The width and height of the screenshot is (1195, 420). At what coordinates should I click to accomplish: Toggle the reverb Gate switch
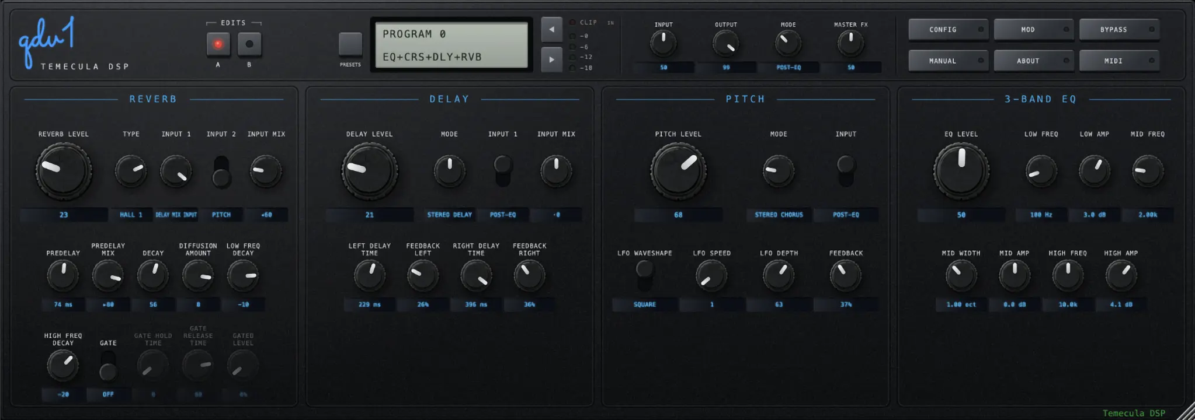tap(108, 366)
